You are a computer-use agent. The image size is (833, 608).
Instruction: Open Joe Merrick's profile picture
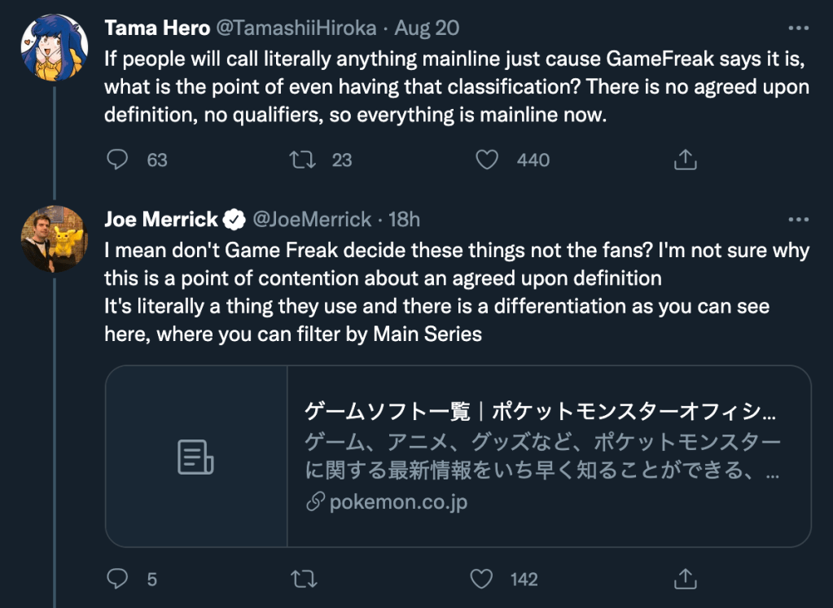(54, 239)
